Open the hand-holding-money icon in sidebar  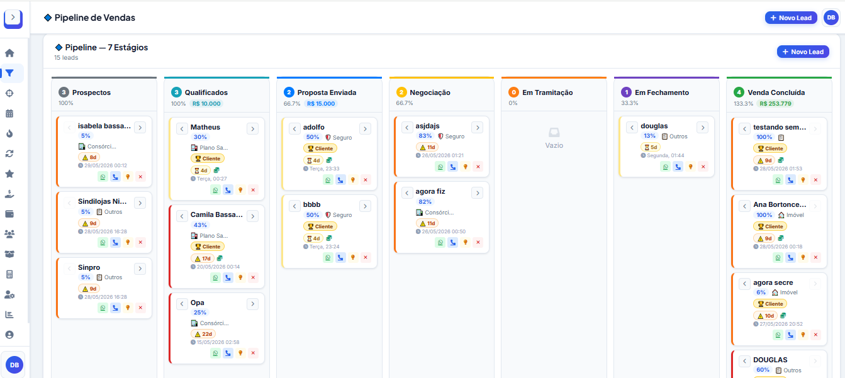pos(9,194)
